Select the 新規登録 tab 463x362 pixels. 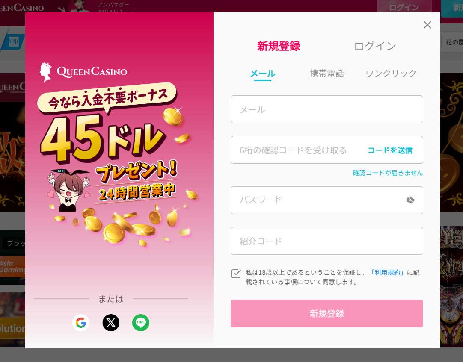(279, 46)
